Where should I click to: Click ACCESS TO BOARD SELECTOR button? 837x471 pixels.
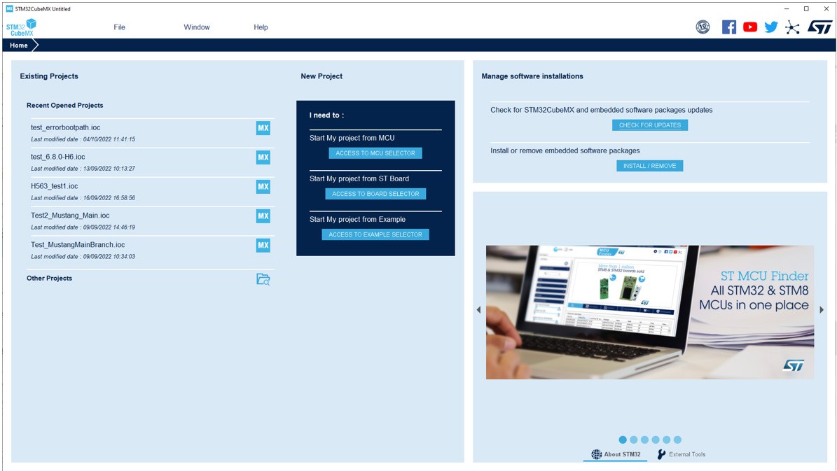pyautogui.click(x=375, y=194)
